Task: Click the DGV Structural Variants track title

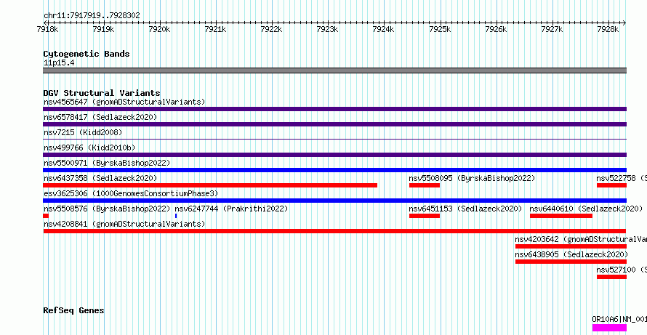Action: click(x=102, y=93)
